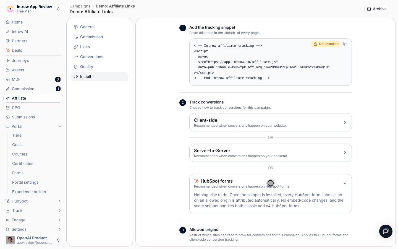Click the General gear icon
The image size is (398, 249).
(76, 27)
